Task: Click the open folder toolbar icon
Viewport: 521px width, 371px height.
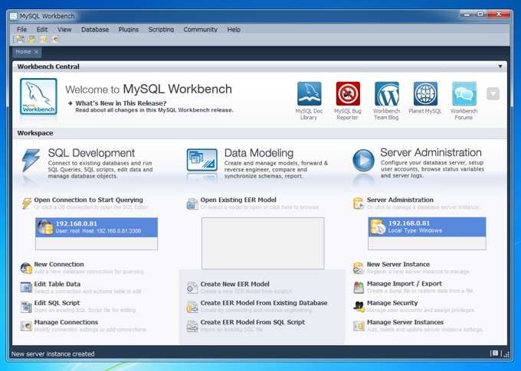Action: tap(32, 39)
